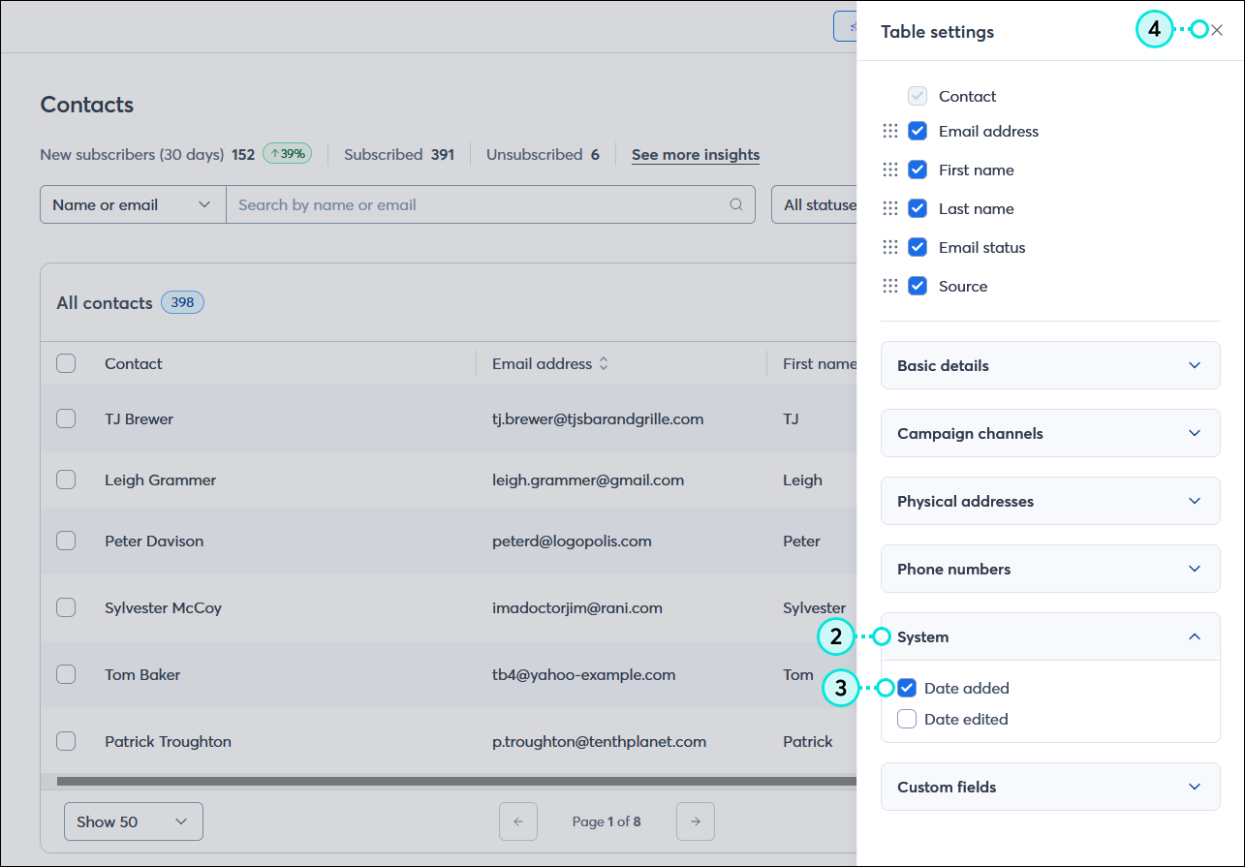Select all contacts using the header checkbox

(66, 363)
